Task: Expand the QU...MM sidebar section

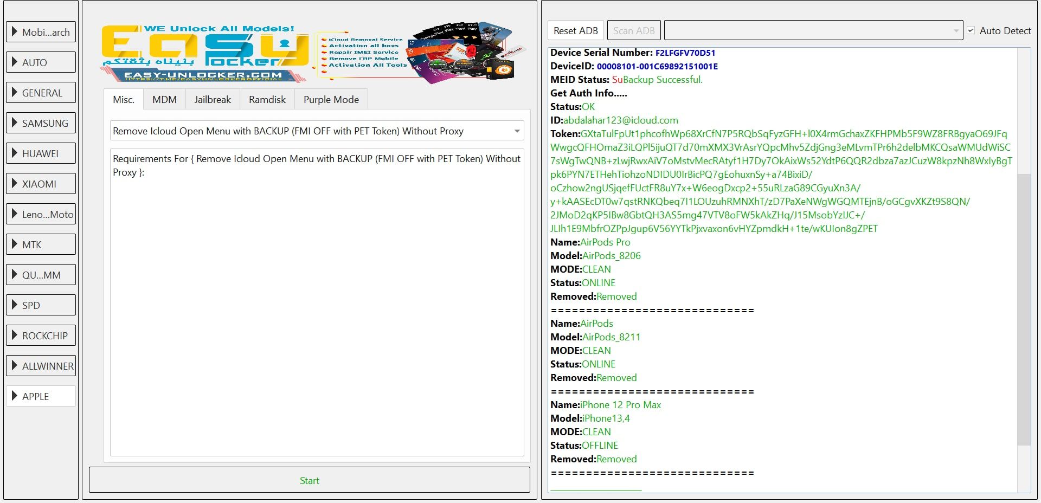Action: tap(41, 275)
